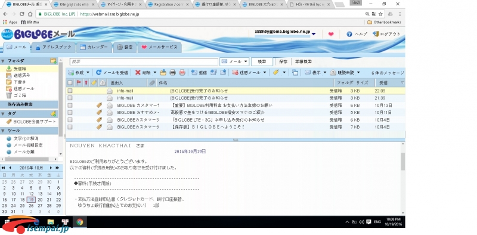
Task: Open 詳細検索 advanced search
Action: pos(303,61)
